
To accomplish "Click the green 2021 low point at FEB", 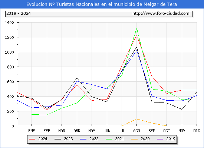I will [47, 115].
